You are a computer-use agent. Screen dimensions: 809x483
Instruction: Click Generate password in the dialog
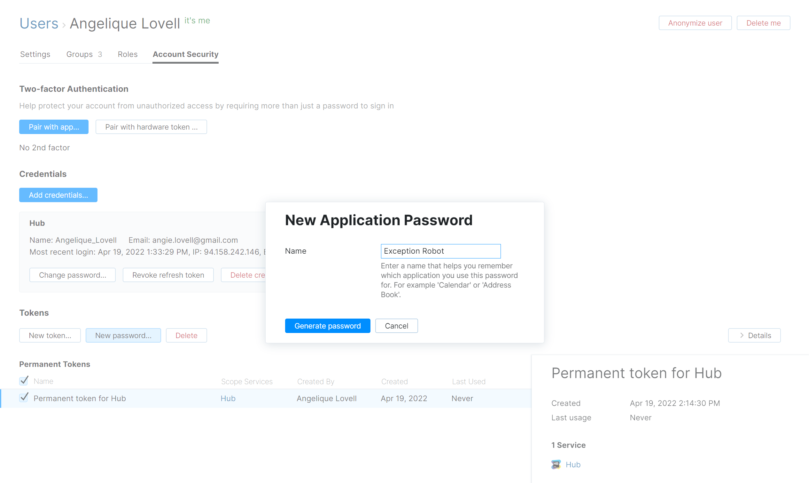(327, 326)
